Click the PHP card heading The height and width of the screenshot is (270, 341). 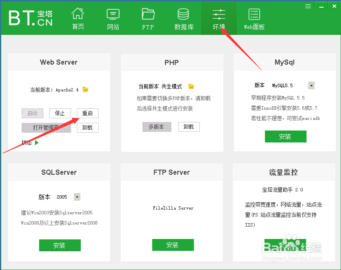click(x=172, y=63)
